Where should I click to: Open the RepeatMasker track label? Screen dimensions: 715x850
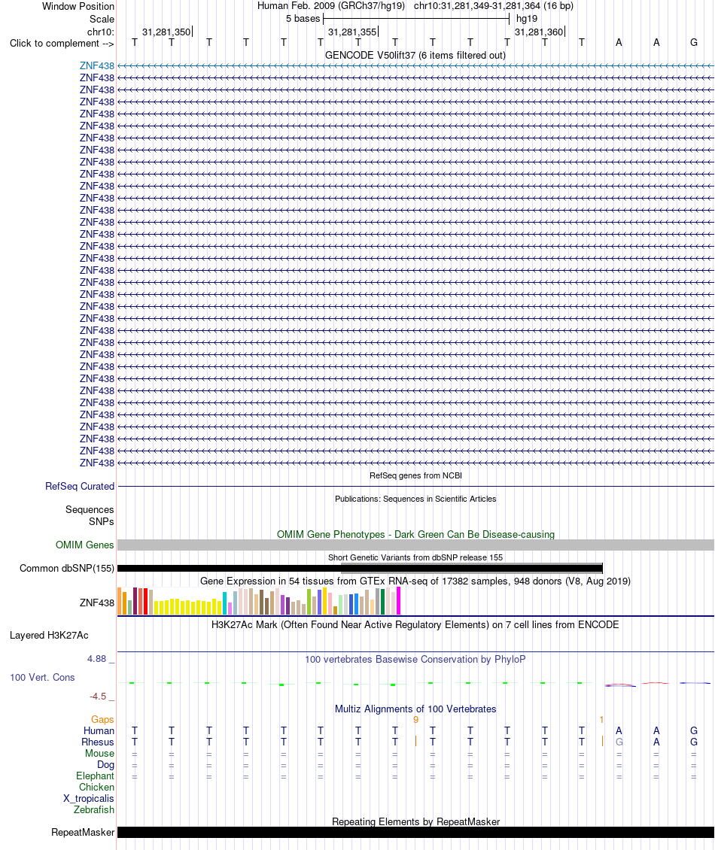pos(83,832)
